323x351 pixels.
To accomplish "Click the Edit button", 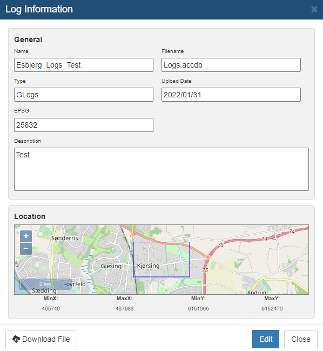I will [266, 339].
